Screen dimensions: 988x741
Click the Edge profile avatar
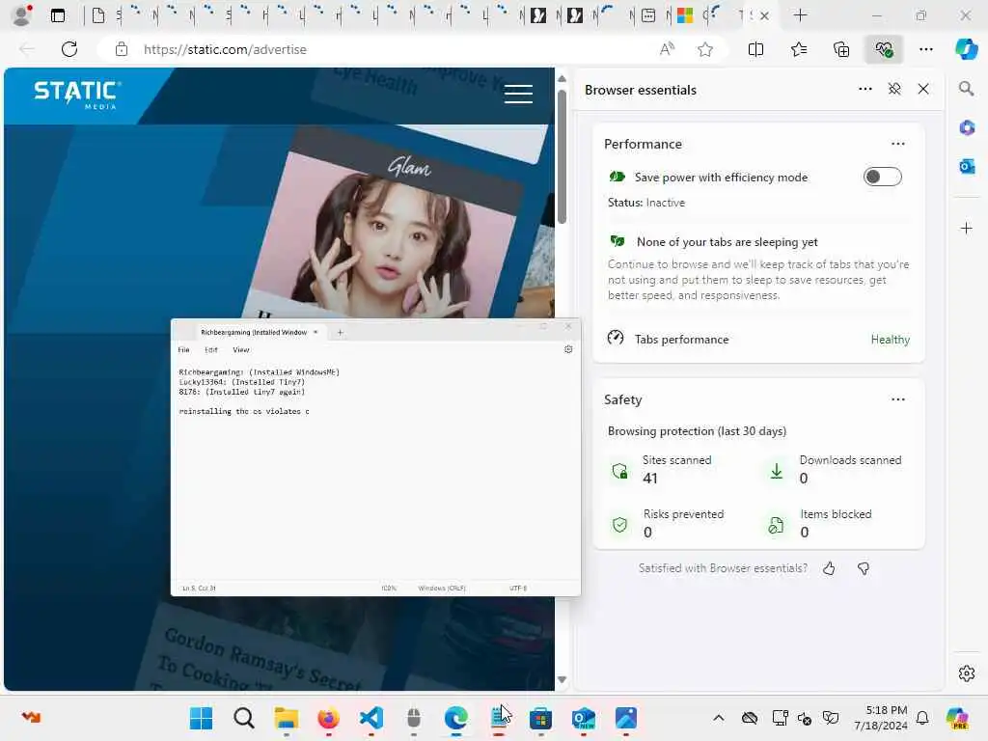tap(22, 15)
